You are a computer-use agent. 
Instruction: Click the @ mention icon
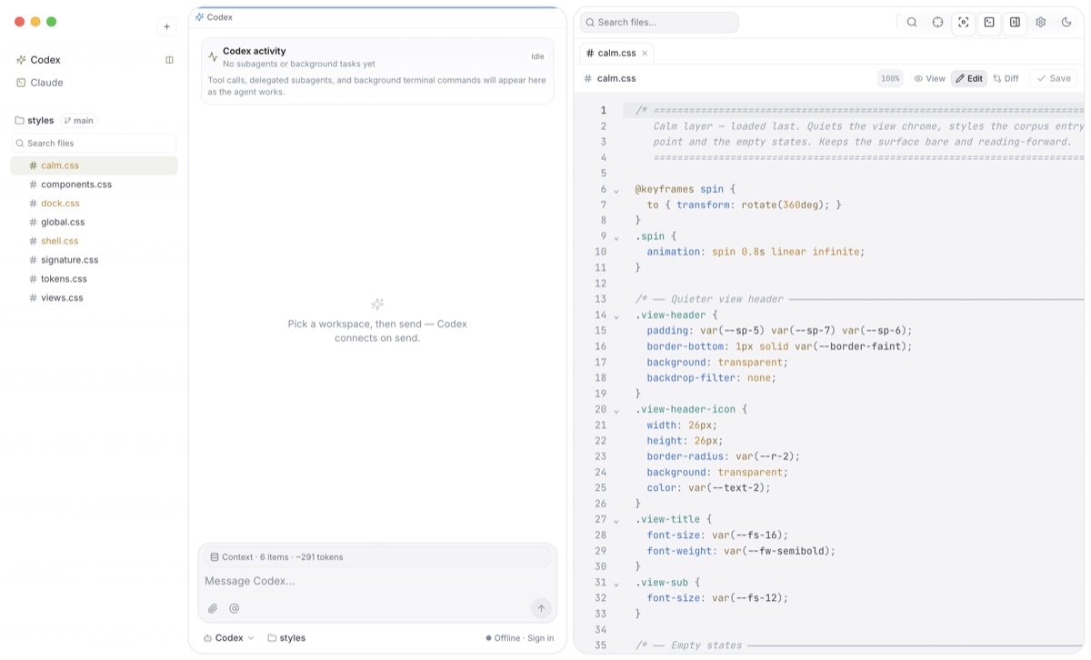(x=234, y=608)
